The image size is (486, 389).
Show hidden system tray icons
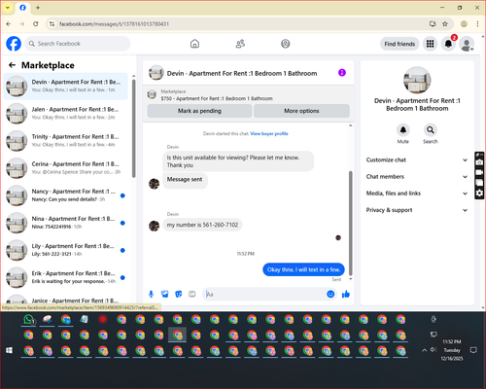[x=424, y=350]
